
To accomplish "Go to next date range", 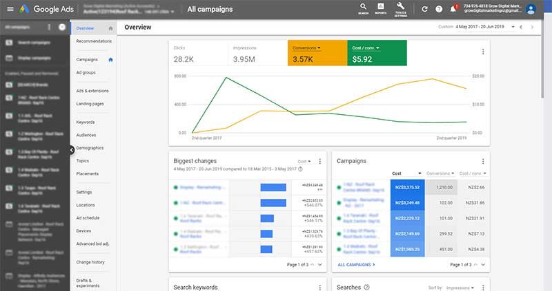I will 532,27.
